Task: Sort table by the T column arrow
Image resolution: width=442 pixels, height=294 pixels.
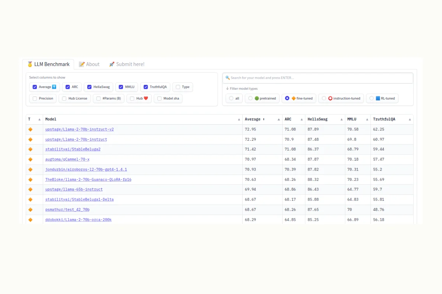Action: point(39,119)
